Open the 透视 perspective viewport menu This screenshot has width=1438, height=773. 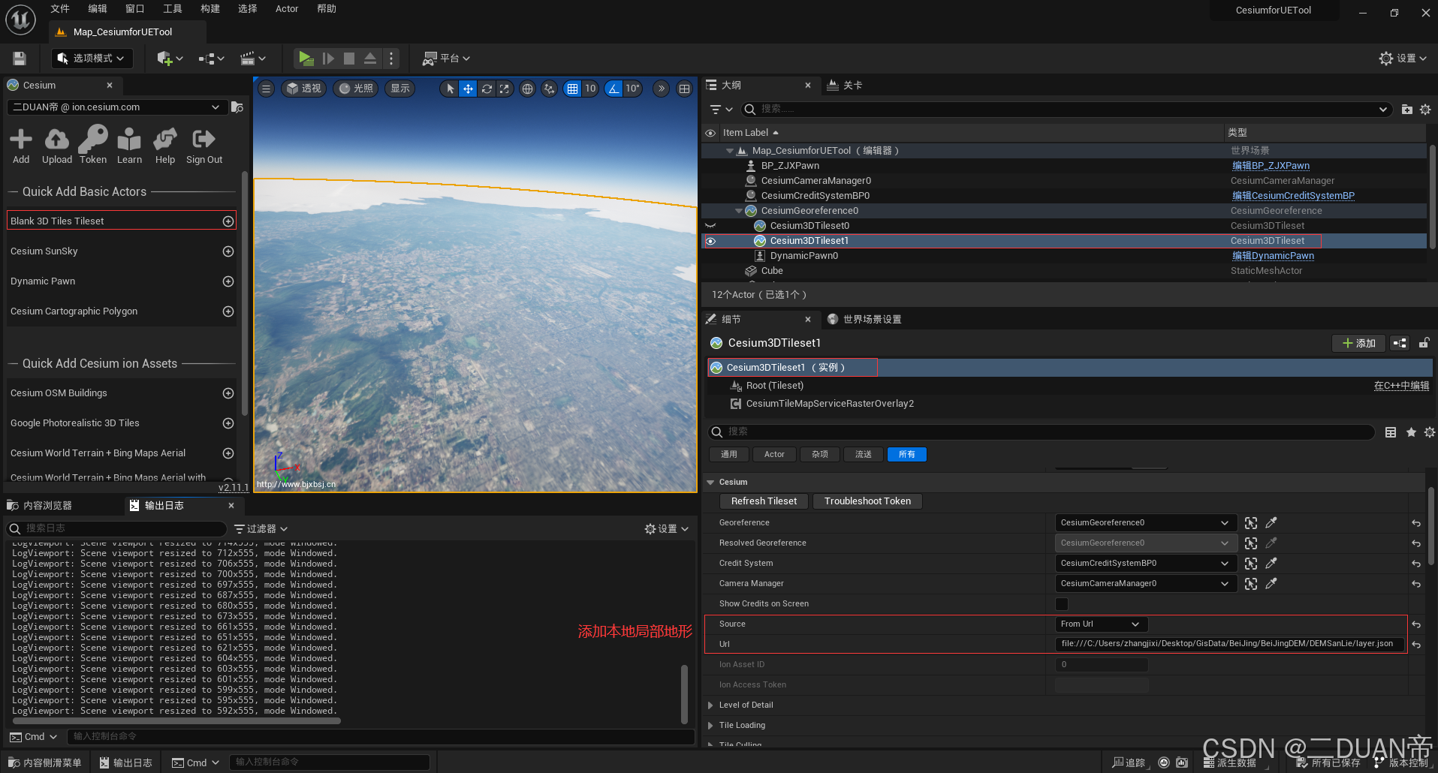(303, 88)
